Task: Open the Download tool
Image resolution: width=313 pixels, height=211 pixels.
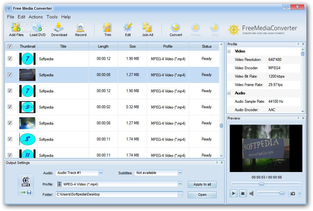Action: [59, 29]
